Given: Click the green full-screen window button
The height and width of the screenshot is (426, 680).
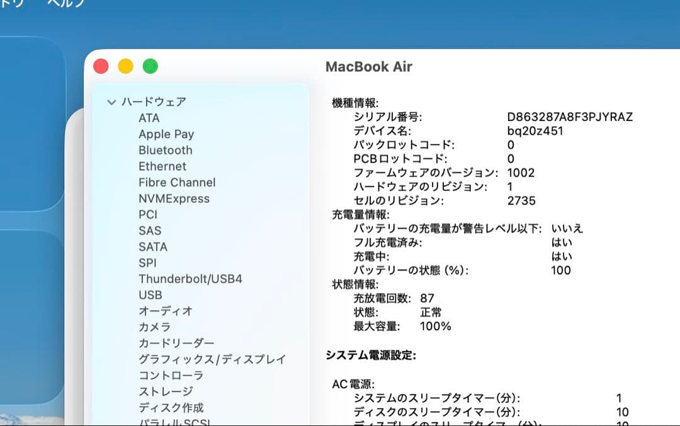Looking at the screenshot, I should (150, 65).
